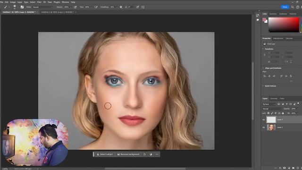The width and height of the screenshot is (302, 170).
Task: Click align top edges icon
Action: 281,76
